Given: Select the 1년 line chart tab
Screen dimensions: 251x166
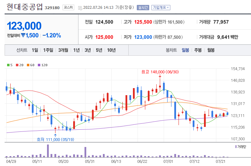Looking at the screenshot, I should pos(76,50).
